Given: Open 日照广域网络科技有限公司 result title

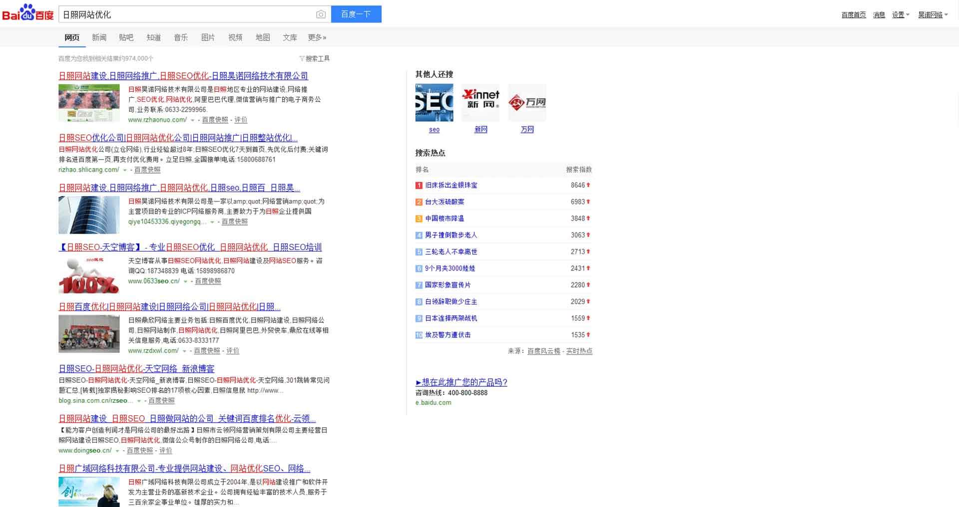Looking at the screenshot, I should (184, 468).
